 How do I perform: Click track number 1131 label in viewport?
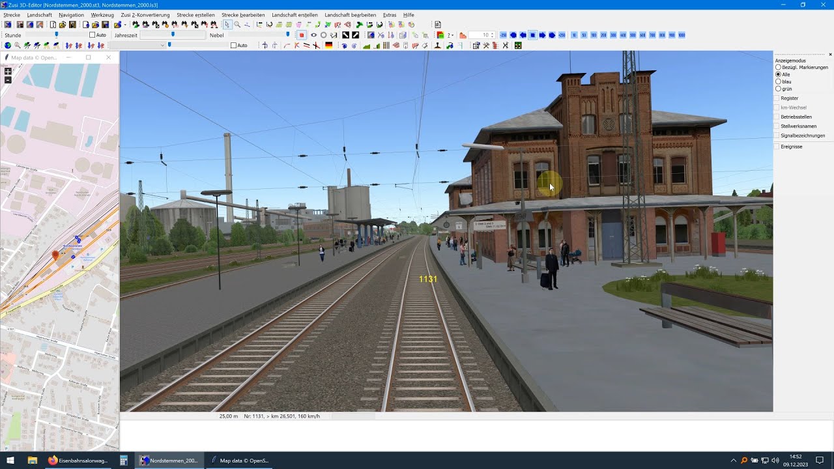(428, 279)
